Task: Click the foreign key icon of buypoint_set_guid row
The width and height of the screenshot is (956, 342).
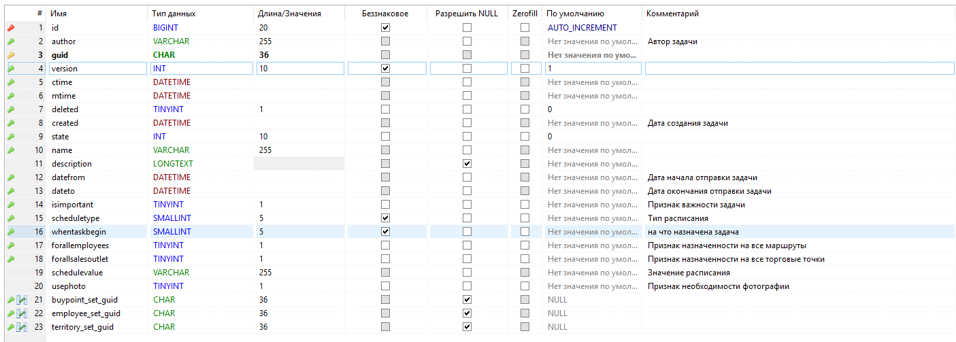Action: click(x=20, y=300)
